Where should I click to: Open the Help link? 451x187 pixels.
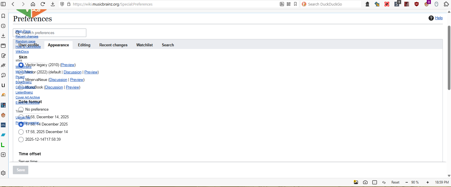coord(439,18)
